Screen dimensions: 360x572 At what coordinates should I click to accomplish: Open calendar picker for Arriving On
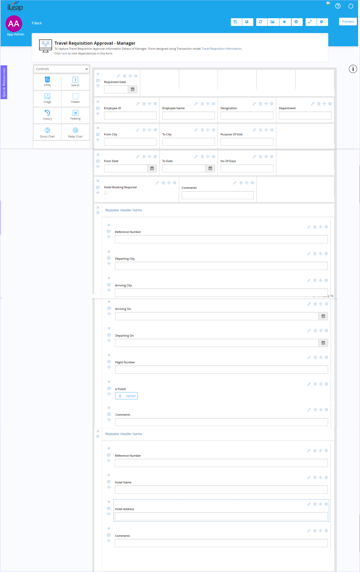tap(323, 316)
